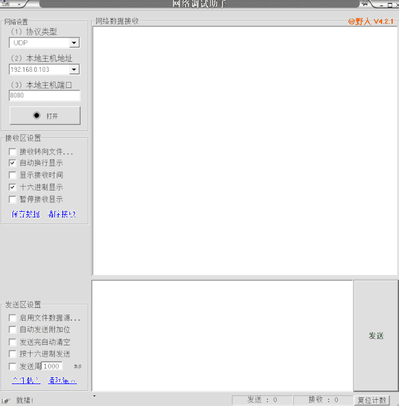Click the 192.168.0.103 address field
399x406 pixels.
tap(39, 69)
